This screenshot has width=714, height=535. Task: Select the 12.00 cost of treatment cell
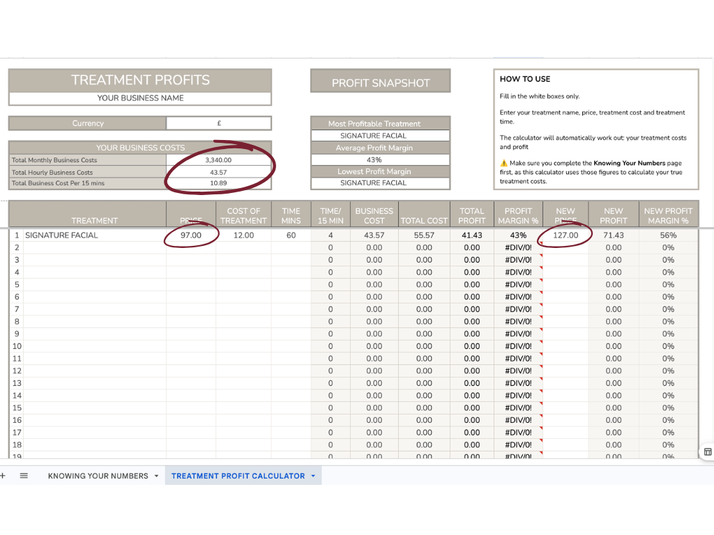tap(243, 235)
